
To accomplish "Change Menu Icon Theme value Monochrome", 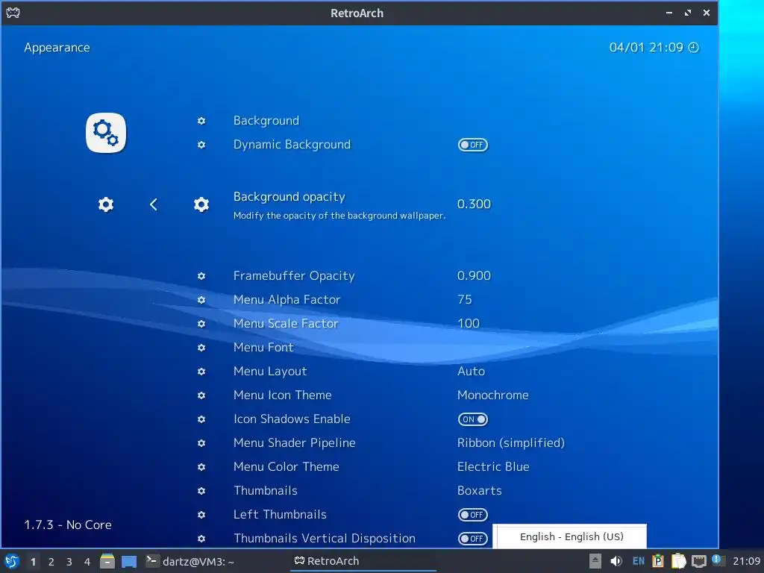I will click(492, 395).
